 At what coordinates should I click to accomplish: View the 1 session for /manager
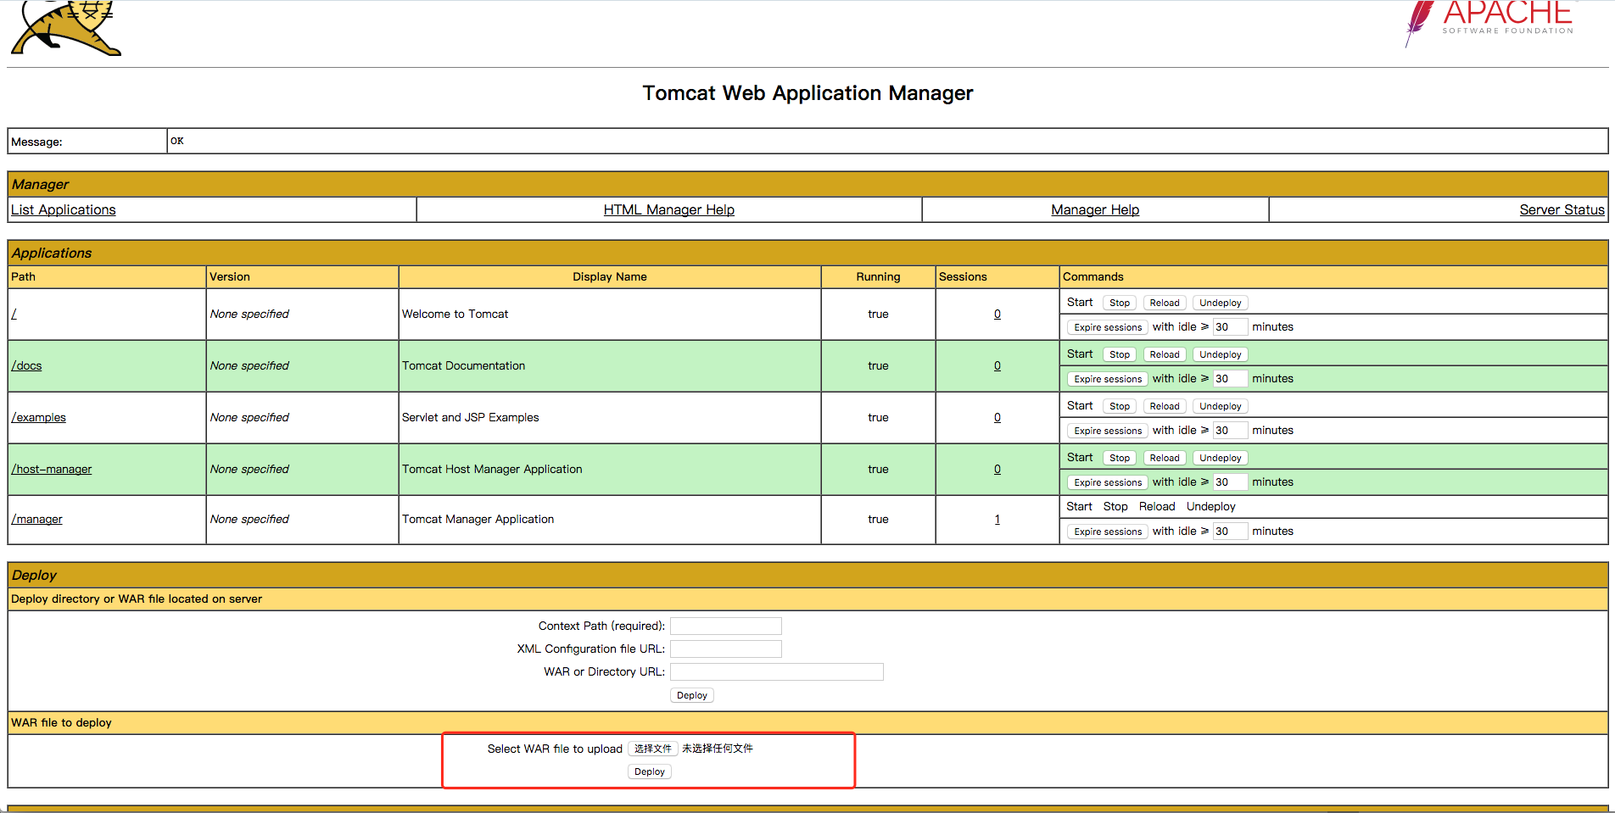pos(997,519)
